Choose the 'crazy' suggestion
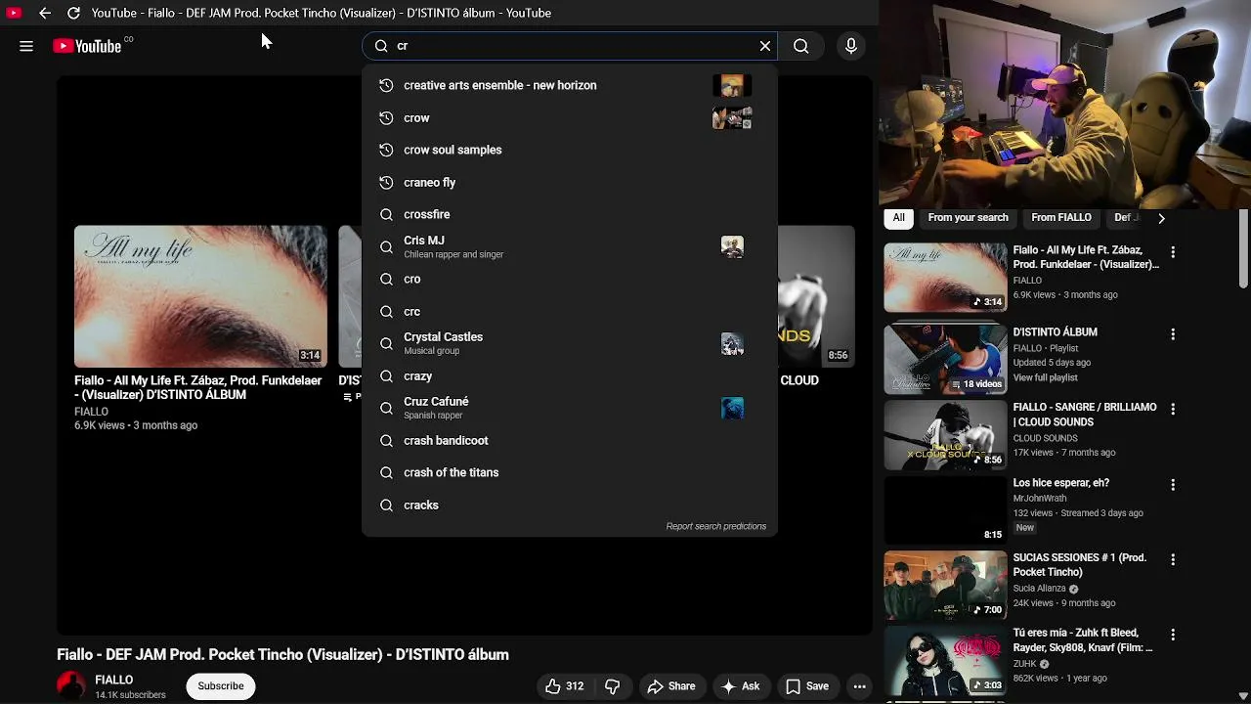Image resolution: width=1251 pixels, height=704 pixels. (570, 375)
